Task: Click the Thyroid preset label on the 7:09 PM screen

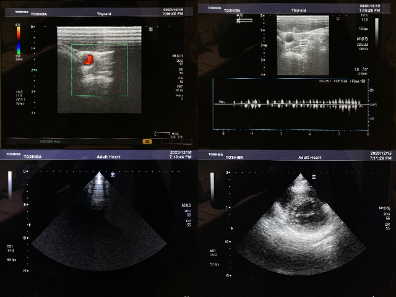Action: [x=104, y=14]
